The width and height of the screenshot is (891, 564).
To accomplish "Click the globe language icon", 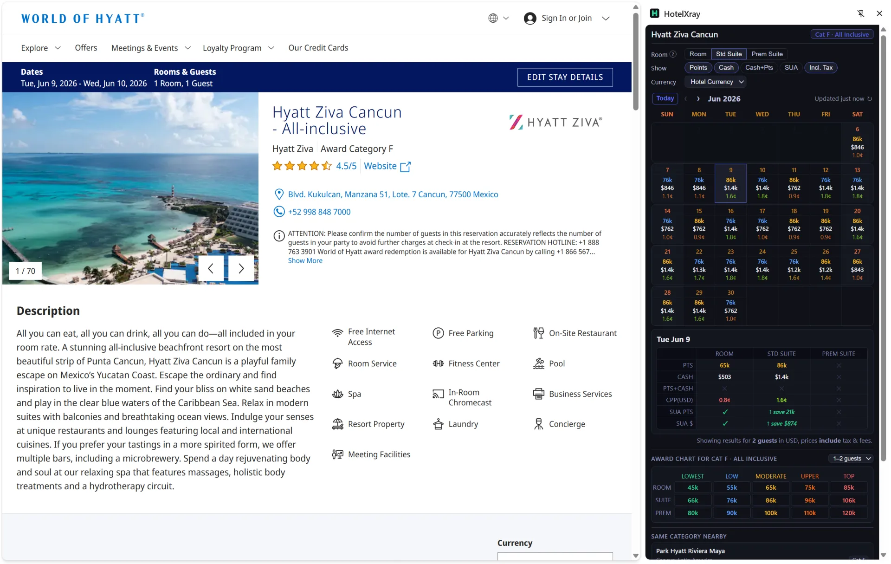I will [493, 18].
